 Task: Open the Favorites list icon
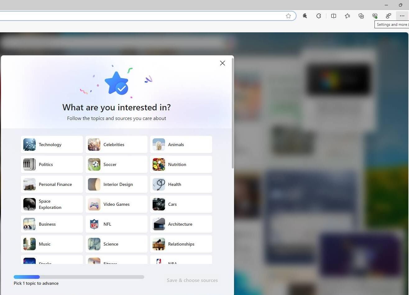[x=347, y=16]
